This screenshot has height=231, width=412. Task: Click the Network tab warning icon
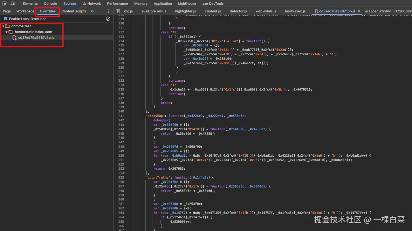tap(84, 3)
